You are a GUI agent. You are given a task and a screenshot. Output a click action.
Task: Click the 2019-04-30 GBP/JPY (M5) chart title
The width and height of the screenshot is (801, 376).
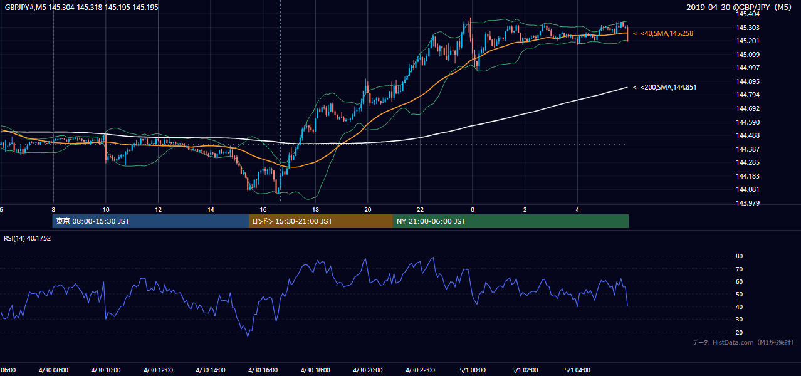click(740, 7)
